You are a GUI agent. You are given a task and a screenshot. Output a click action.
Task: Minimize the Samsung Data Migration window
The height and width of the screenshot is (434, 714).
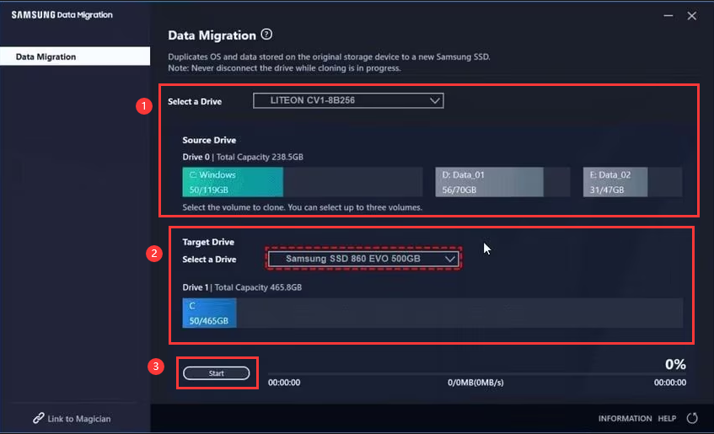668,15
